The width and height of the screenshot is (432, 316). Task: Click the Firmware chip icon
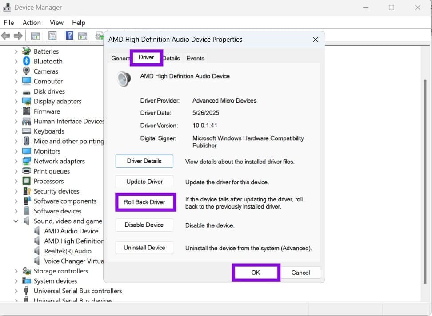click(27, 111)
